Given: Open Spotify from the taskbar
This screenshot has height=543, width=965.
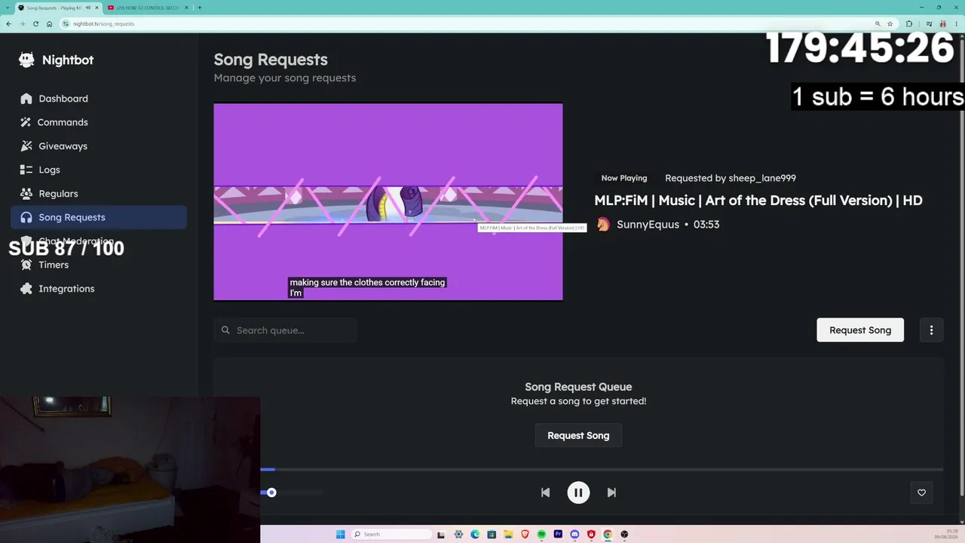Looking at the screenshot, I should click(x=541, y=534).
